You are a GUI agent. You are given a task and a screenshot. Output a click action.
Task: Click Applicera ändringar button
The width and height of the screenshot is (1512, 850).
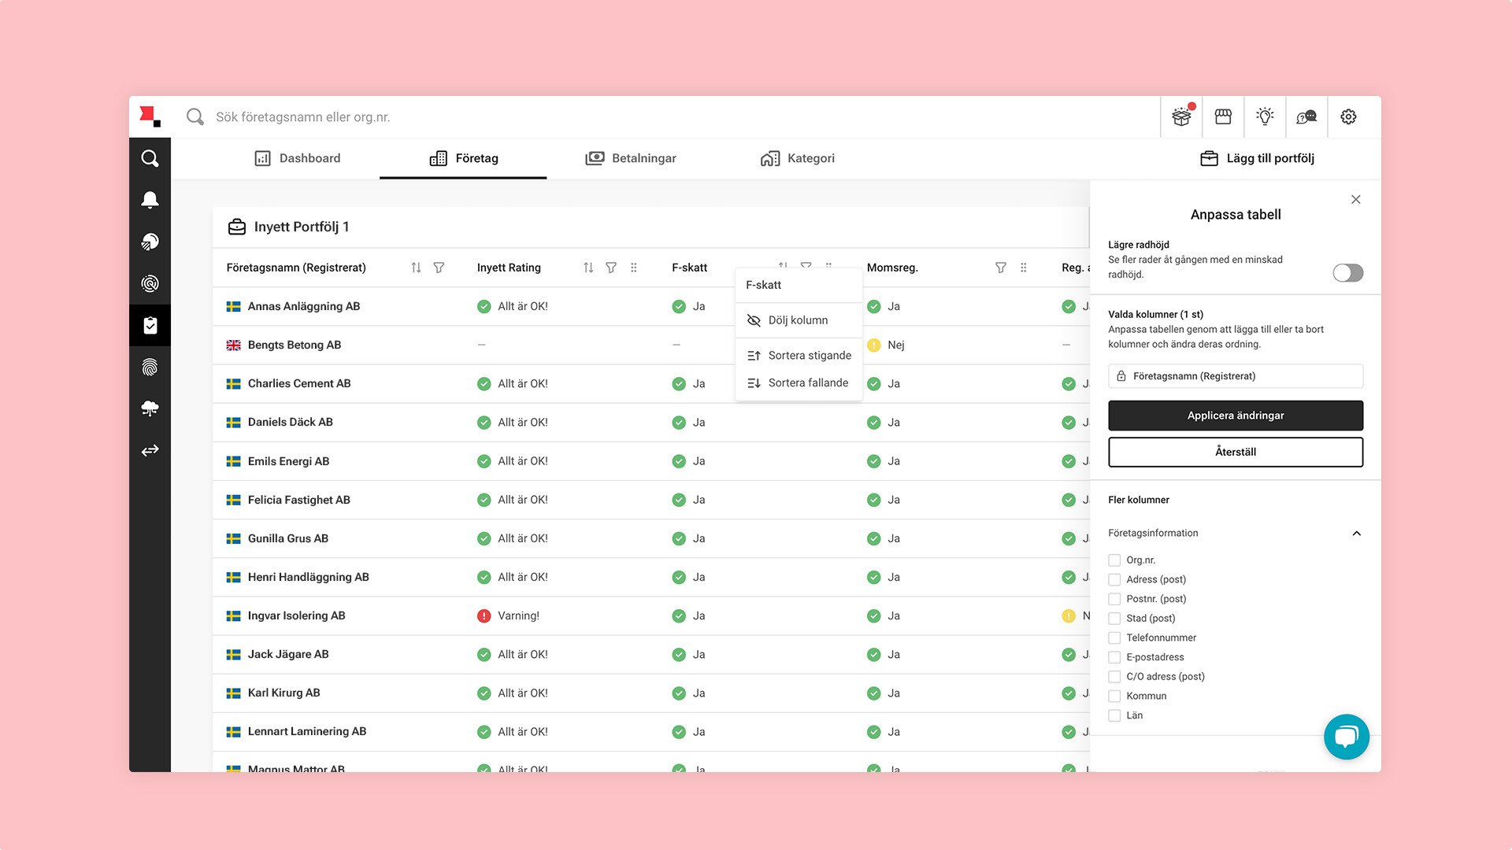pyautogui.click(x=1236, y=416)
